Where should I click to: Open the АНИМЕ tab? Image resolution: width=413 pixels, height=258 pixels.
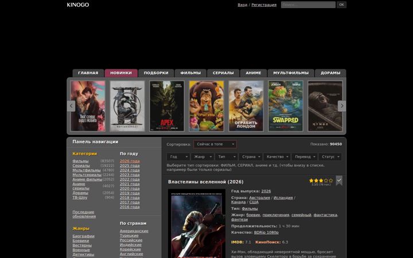tap(254, 73)
